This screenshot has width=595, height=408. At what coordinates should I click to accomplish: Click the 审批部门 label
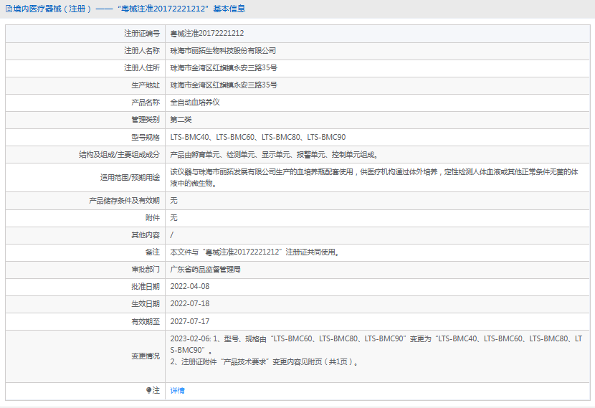[146, 270]
